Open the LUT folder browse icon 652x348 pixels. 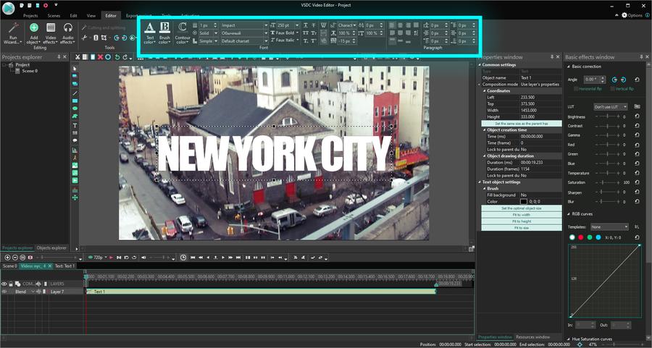coord(637,107)
